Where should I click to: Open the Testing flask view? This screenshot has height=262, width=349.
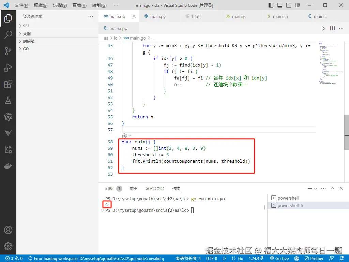[8, 100]
